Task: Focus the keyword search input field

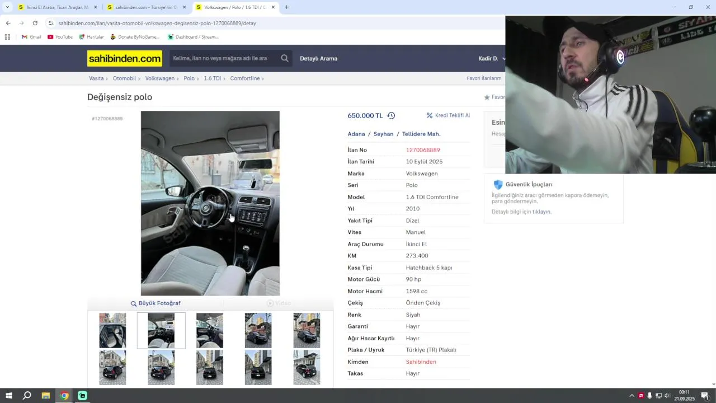Action: [x=224, y=58]
